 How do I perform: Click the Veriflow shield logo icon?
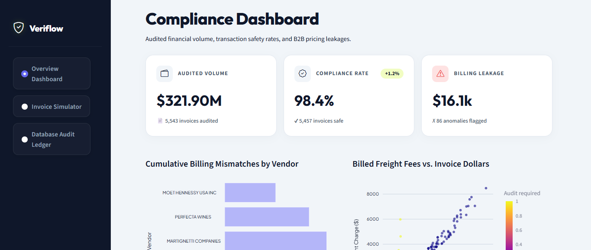coord(18,28)
